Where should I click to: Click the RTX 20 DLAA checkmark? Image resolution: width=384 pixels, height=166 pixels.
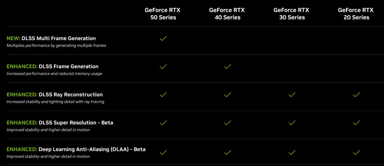pyautogui.click(x=356, y=152)
